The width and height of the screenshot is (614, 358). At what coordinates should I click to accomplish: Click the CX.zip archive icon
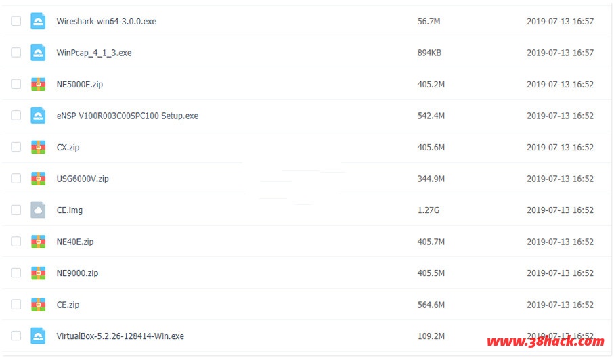[38, 147]
